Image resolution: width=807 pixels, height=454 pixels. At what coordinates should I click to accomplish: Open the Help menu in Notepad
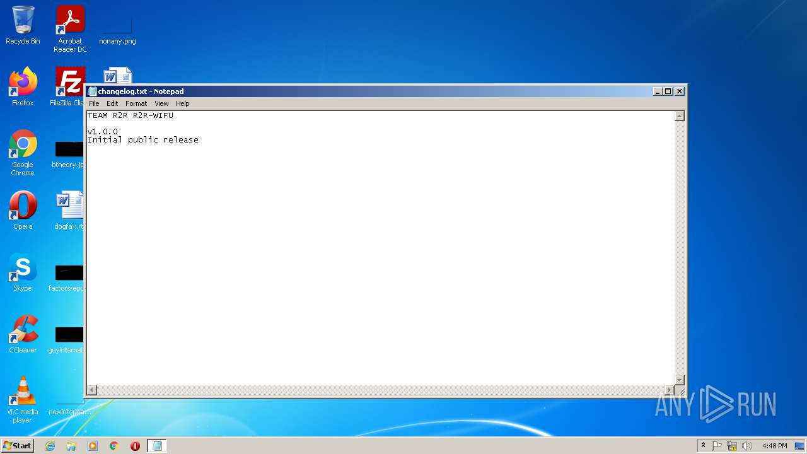pyautogui.click(x=182, y=103)
